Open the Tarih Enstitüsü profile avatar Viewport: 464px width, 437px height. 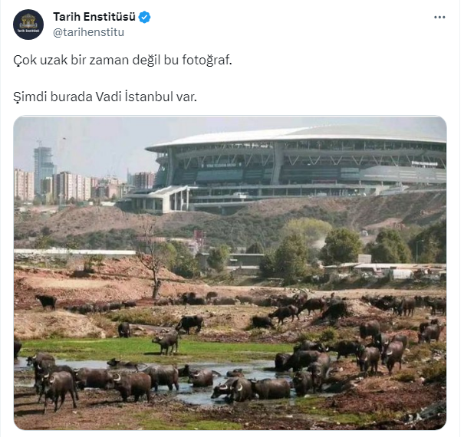(28, 25)
